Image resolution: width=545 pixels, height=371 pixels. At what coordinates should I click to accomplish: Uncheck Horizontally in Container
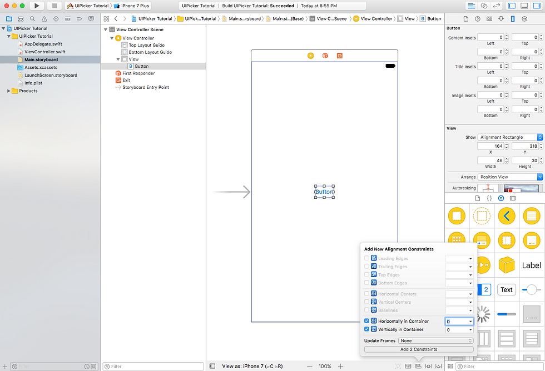pyautogui.click(x=366, y=321)
